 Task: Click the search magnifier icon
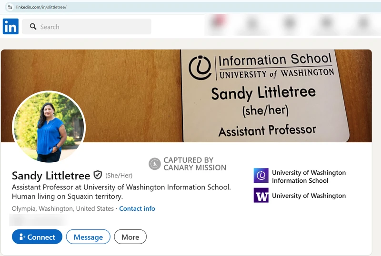coord(33,27)
